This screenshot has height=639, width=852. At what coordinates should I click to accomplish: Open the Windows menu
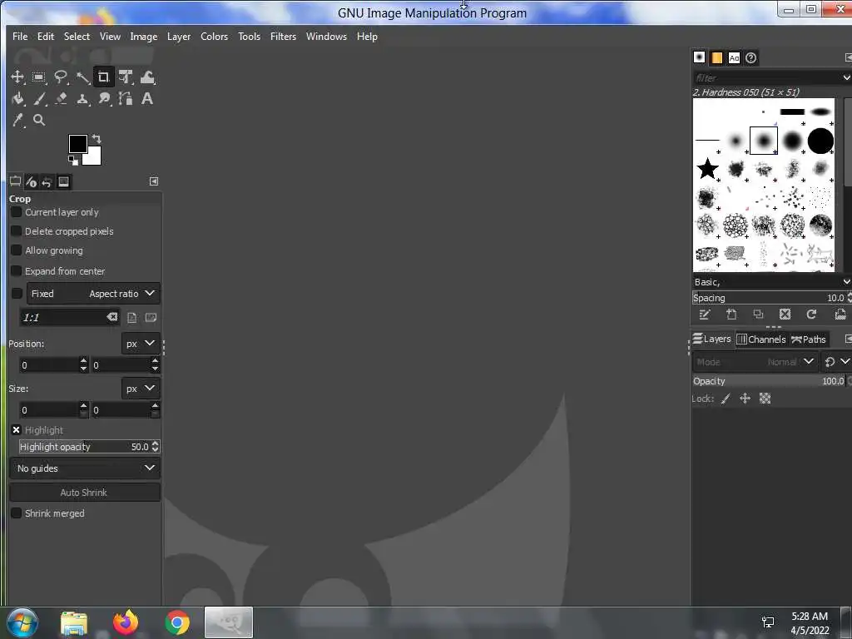(x=326, y=37)
